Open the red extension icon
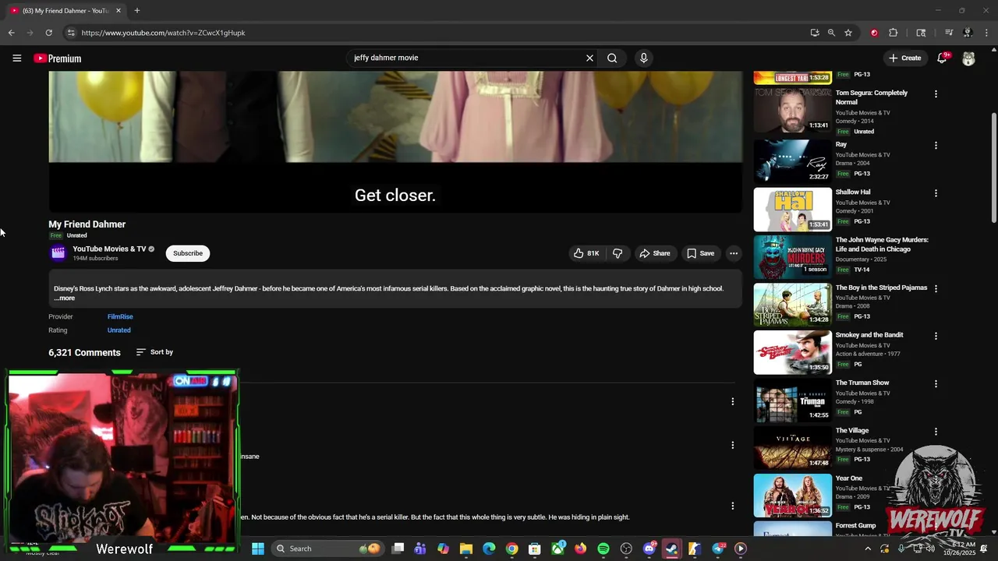The height and width of the screenshot is (561, 998). [874, 33]
